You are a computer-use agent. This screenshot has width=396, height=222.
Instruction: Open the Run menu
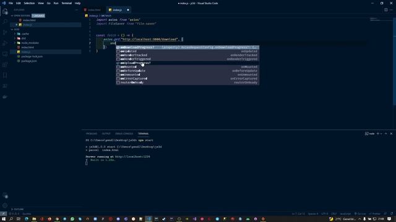(x=56, y=3)
